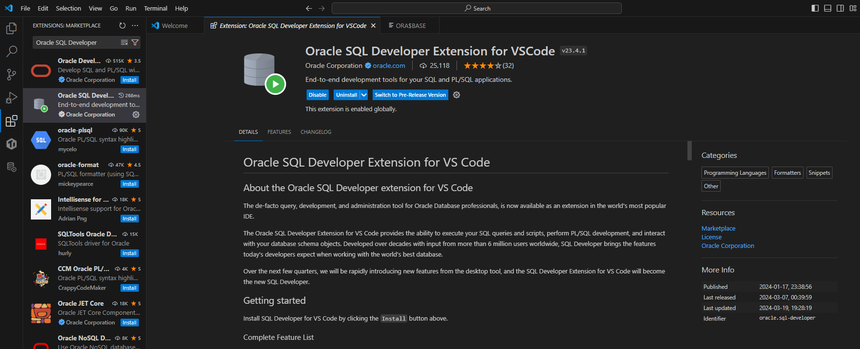Filter extensions with the funnel icon
The image size is (860, 349).
tap(135, 42)
